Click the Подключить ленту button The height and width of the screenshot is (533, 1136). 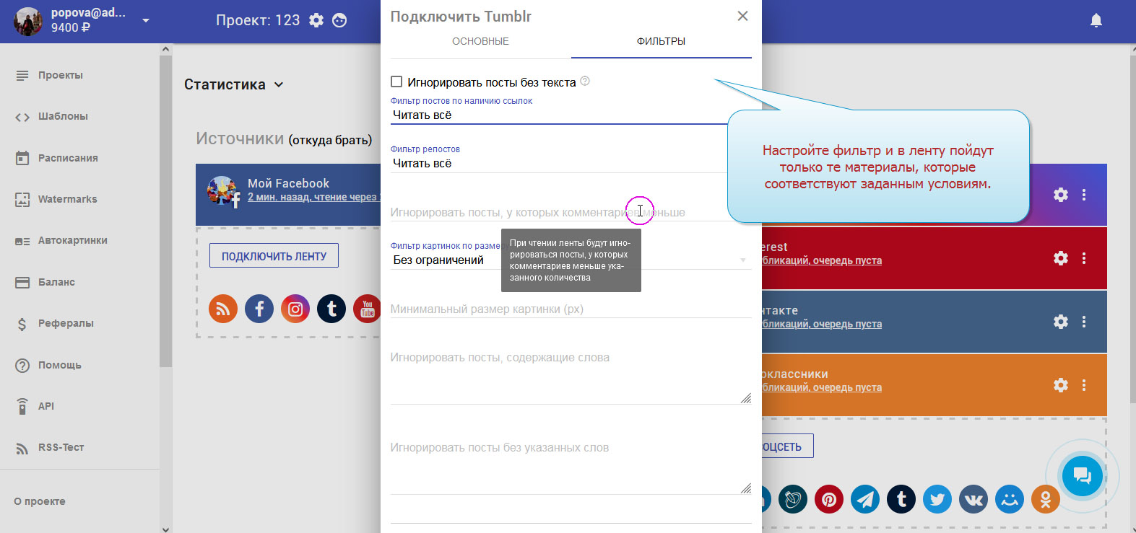(274, 256)
